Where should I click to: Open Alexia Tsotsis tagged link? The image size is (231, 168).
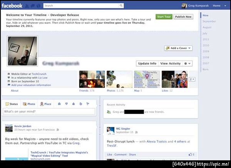click(x=157, y=141)
